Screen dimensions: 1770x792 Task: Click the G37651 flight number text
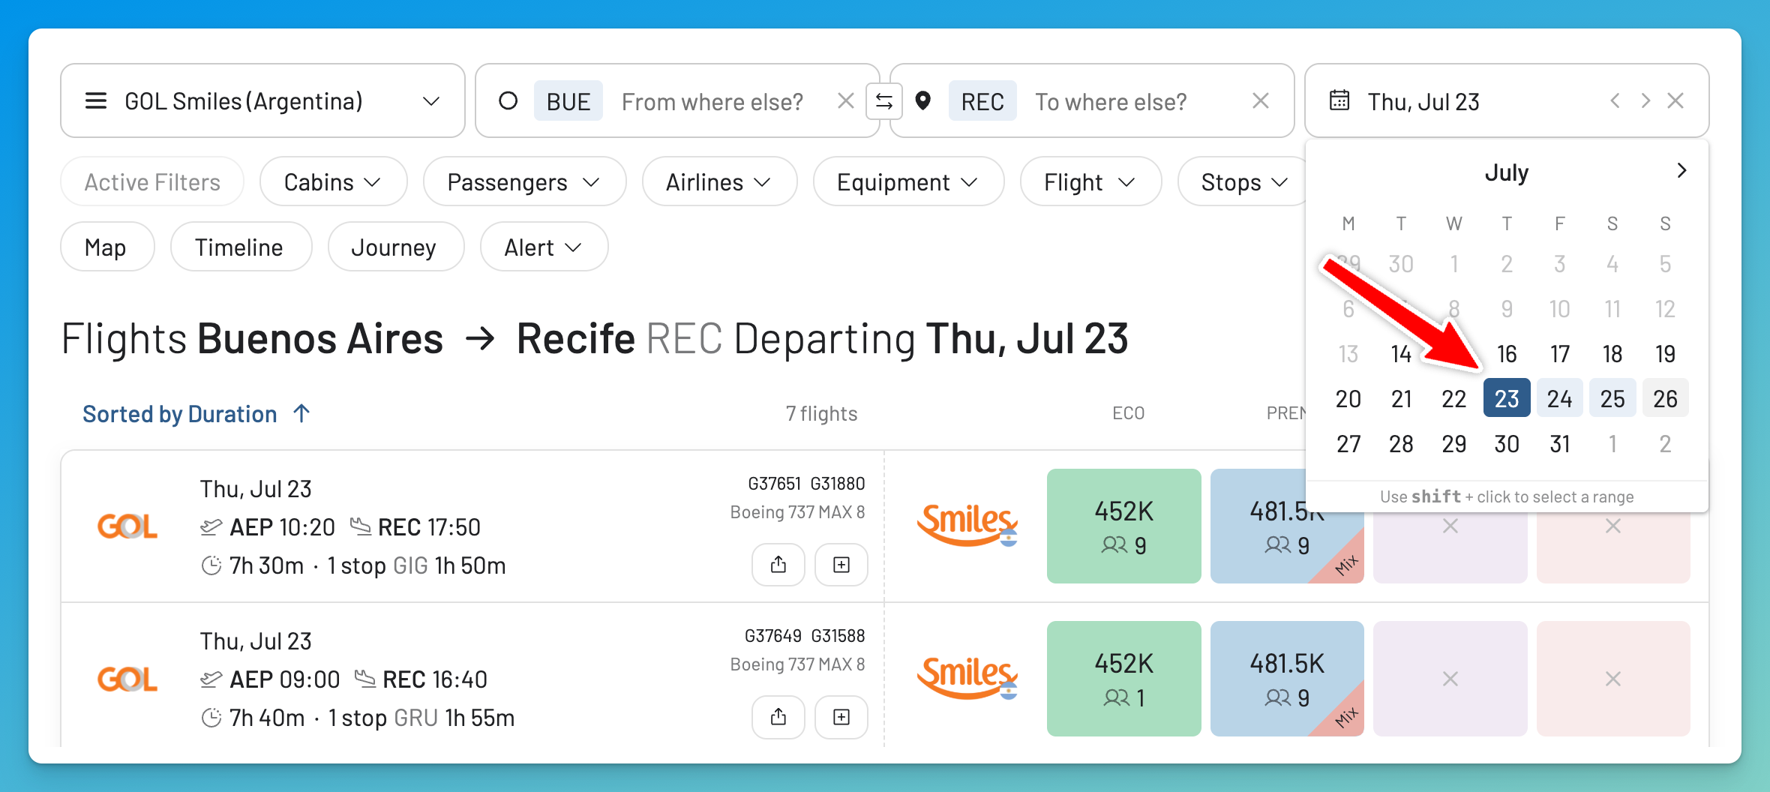coord(774,484)
